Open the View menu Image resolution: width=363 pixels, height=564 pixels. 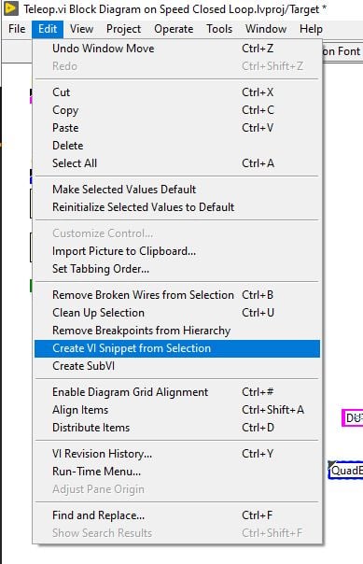[x=81, y=29]
